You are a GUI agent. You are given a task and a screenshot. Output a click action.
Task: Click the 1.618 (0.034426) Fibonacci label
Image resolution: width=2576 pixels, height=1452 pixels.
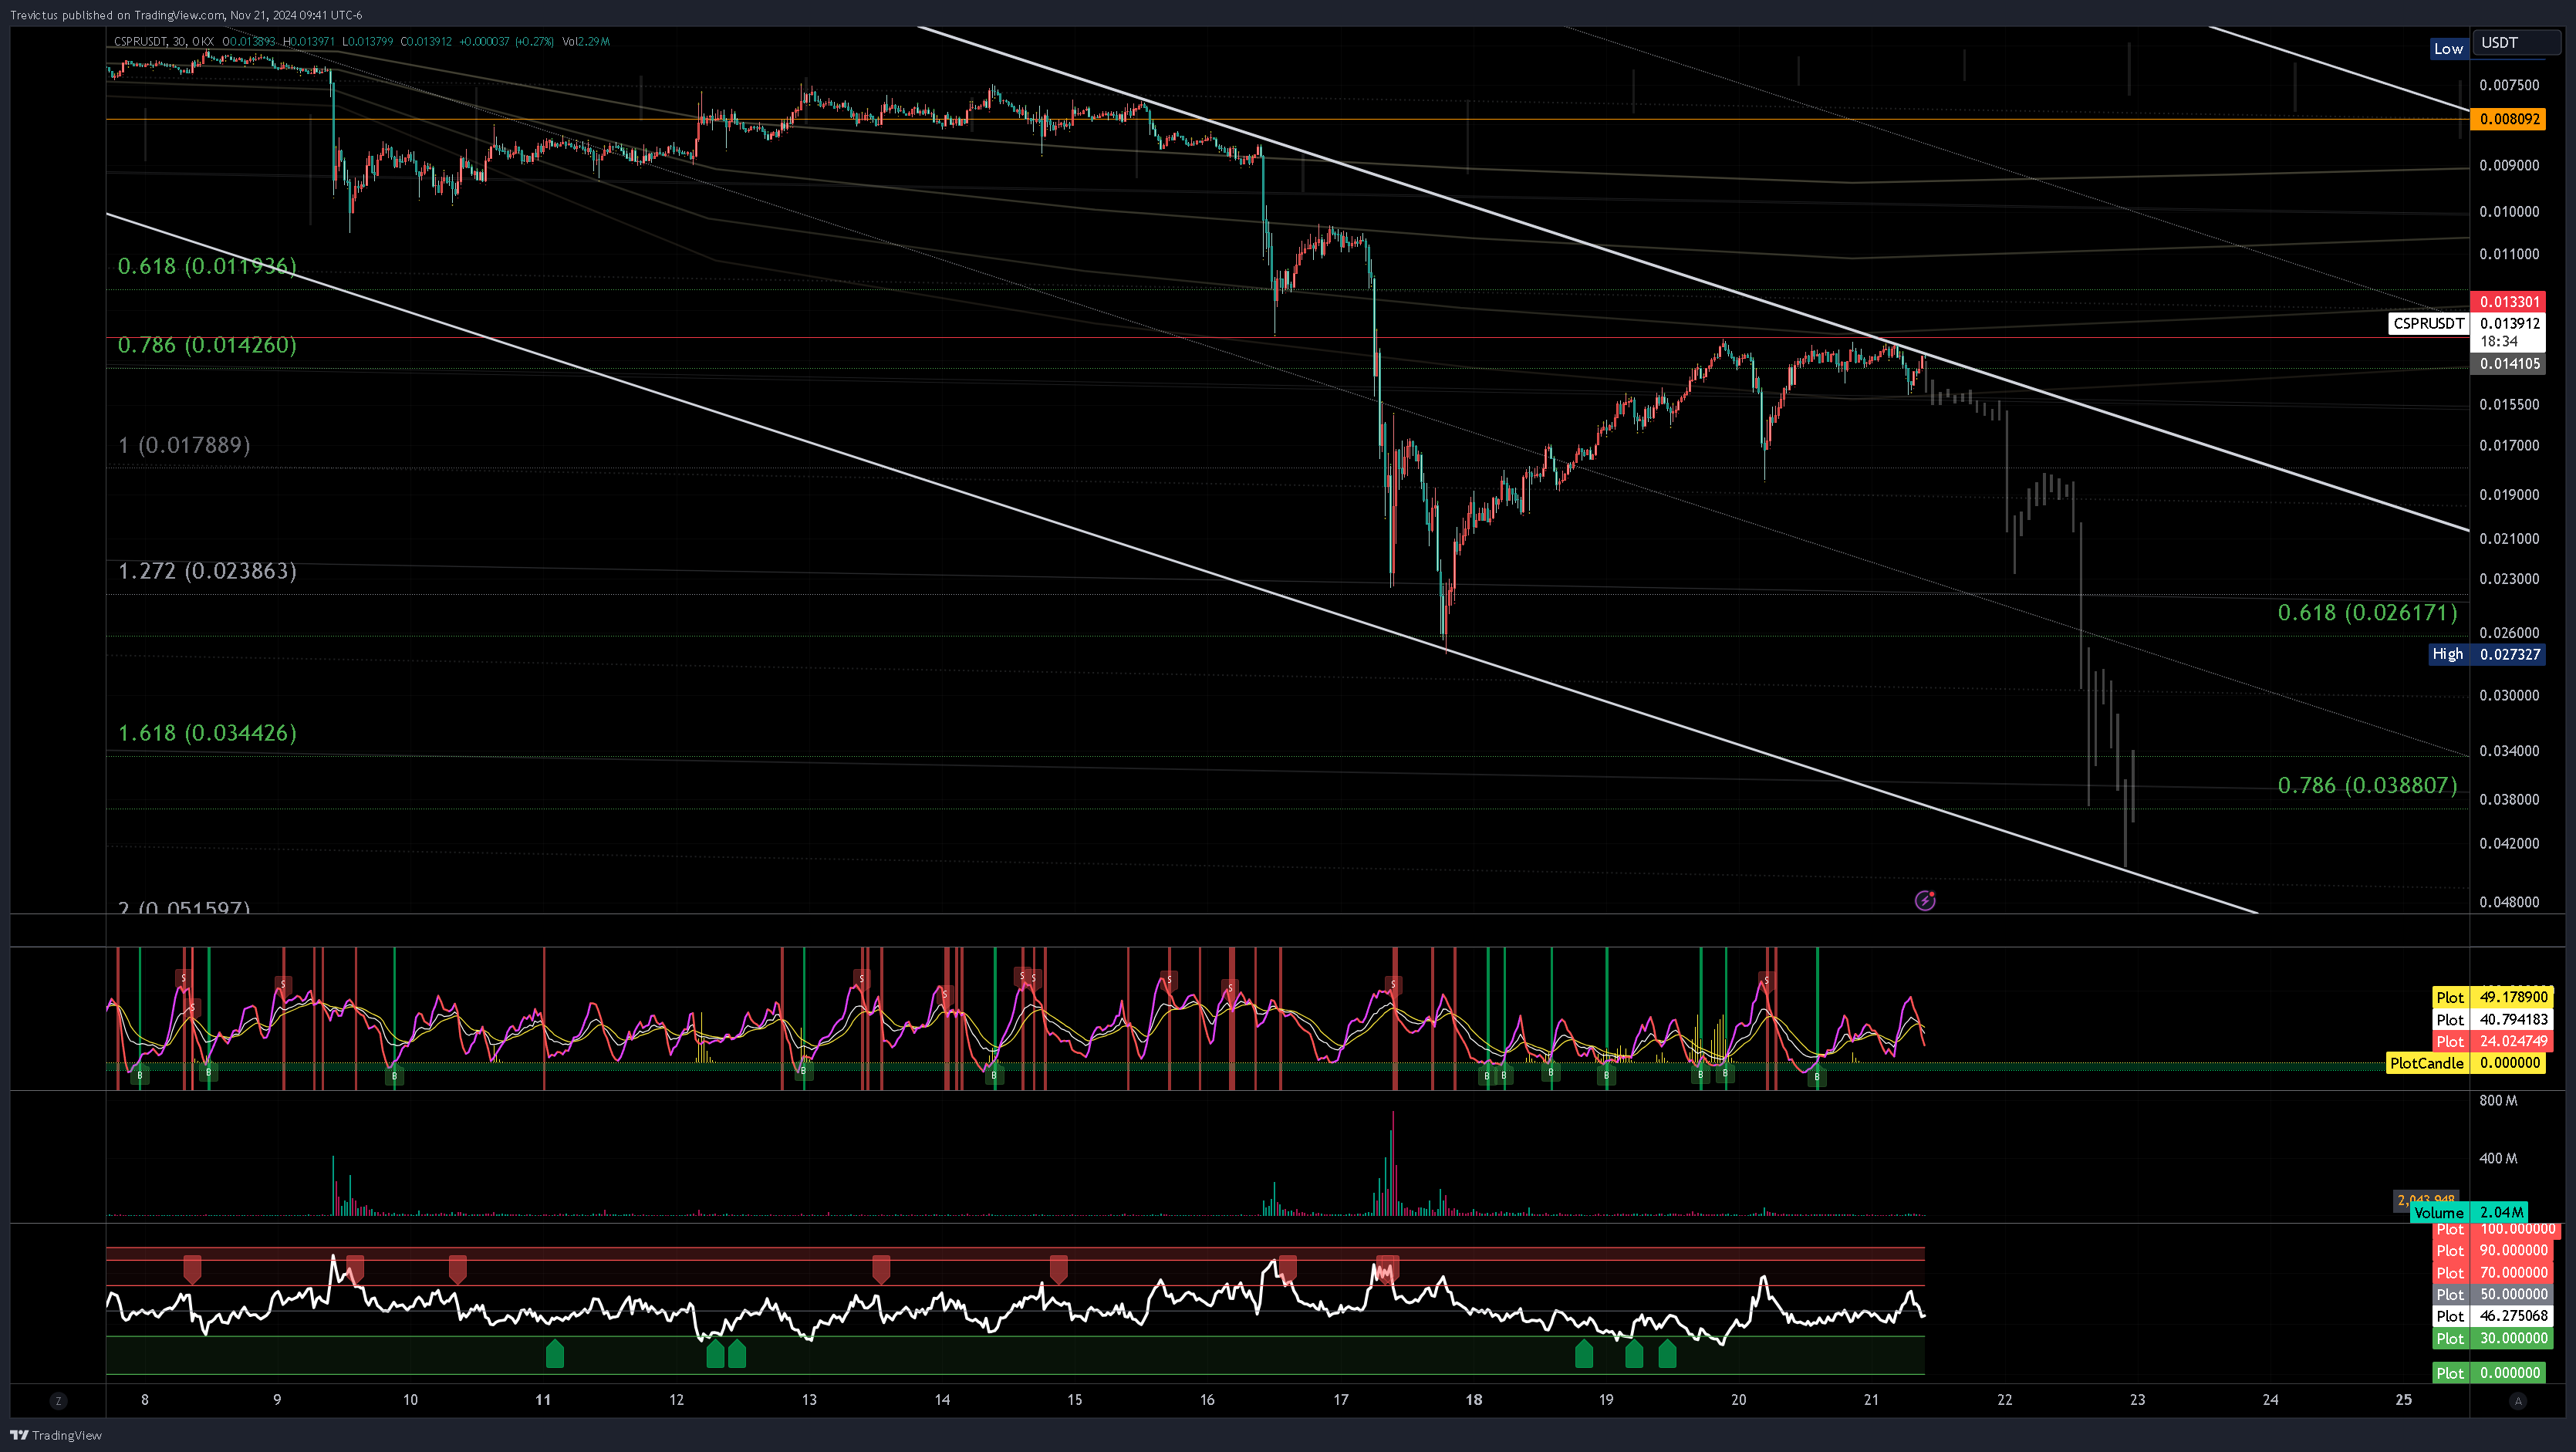pos(207,733)
